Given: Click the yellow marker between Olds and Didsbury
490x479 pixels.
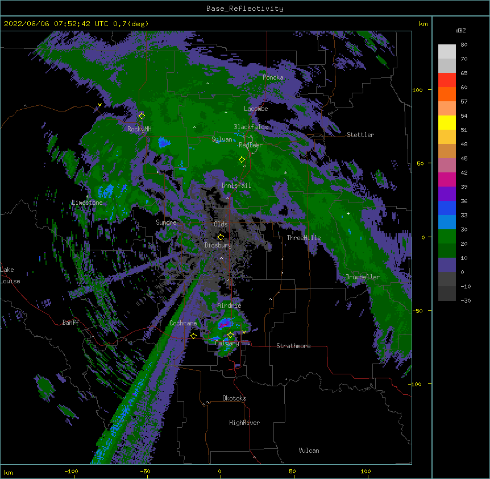Looking at the screenshot, I should pos(221,237).
